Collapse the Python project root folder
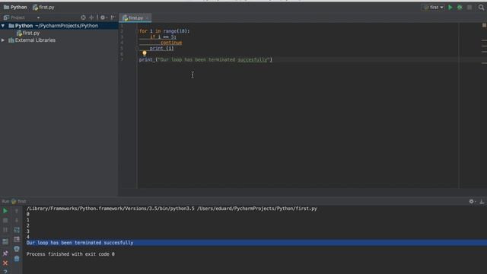 click(3, 26)
